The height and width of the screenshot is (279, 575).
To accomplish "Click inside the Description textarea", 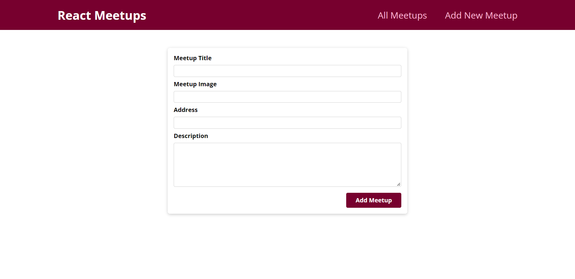I will click(287, 165).
